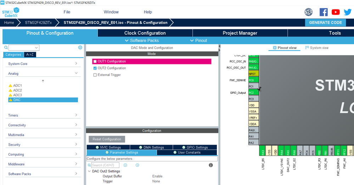354x185 pixels.
Task: Enable the OUT1 Configuration checkbox
Action: [x=95, y=61]
